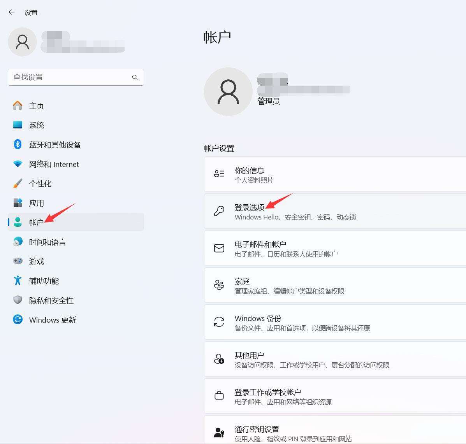The height and width of the screenshot is (444, 466).
Task: Open 电子邮件和帐户 settings
Action: (x=335, y=248)
